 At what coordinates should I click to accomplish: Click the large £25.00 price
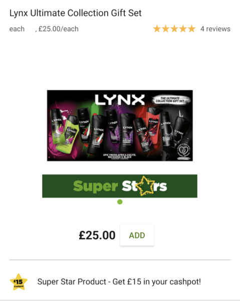point(97,235)
